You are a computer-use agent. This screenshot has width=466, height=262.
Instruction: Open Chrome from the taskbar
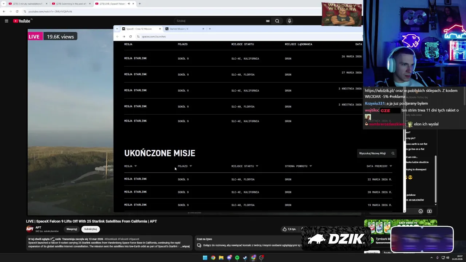tap(213, 258)
